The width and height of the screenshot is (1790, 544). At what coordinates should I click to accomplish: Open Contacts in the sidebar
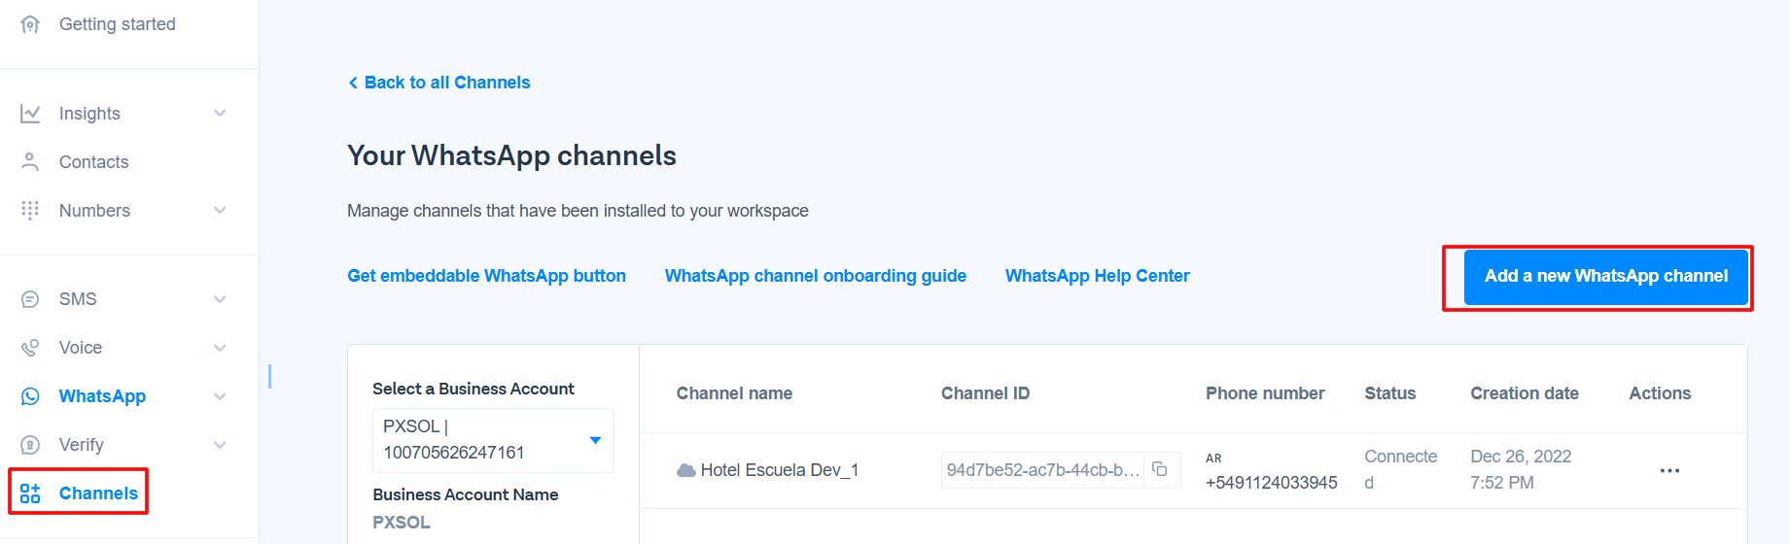94,162
